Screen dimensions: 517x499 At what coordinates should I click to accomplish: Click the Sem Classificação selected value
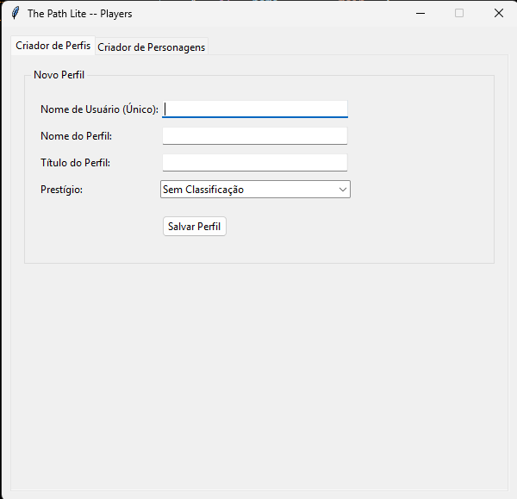coord(203,190)
